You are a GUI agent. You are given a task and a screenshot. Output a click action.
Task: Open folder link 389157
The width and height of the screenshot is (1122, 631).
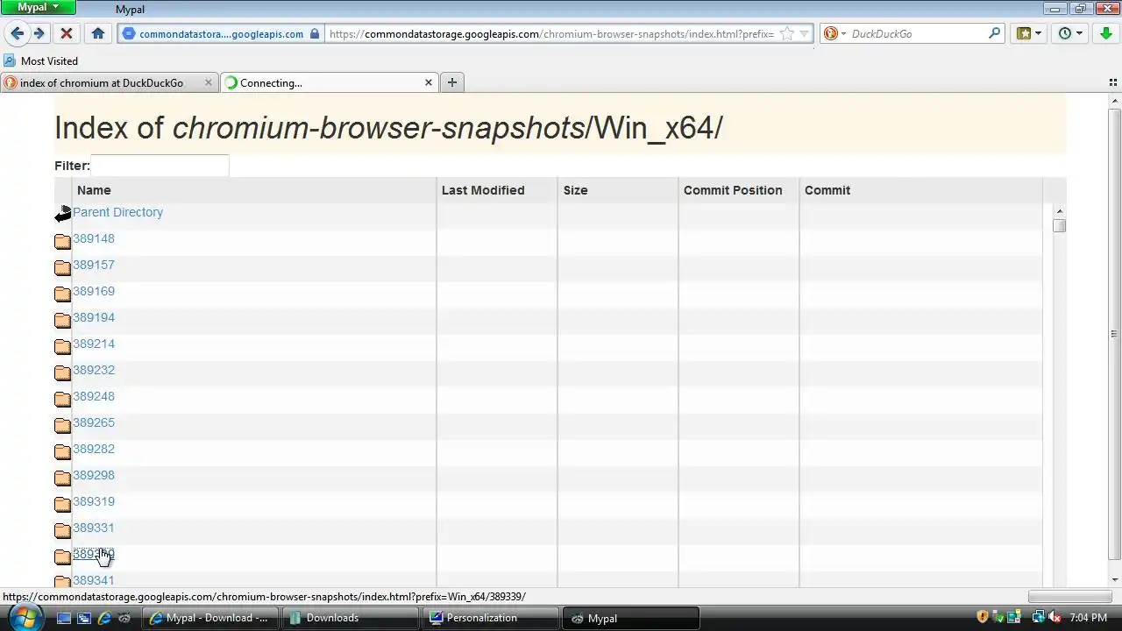click(94, 265)
